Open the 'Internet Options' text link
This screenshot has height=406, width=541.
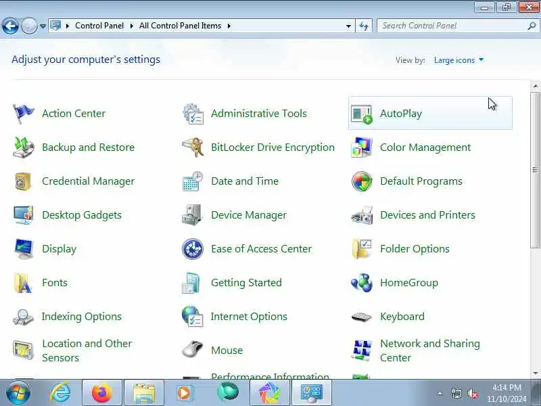(x=249, y=317)
